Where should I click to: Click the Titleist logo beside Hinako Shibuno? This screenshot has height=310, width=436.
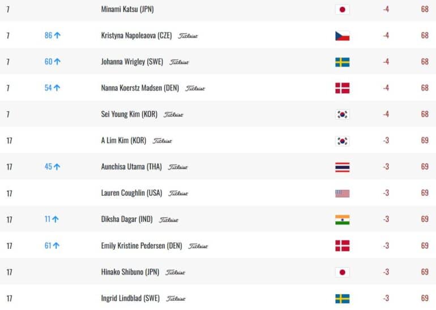[x=175, y=273]
